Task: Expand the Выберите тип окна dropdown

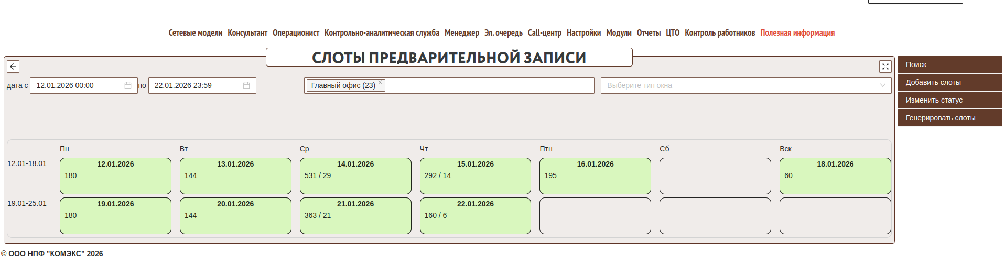Action: pos(882,85)
